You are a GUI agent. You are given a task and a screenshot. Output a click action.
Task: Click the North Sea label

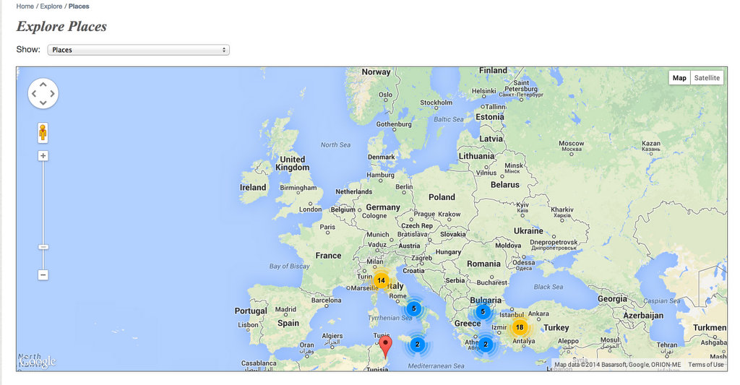pyautogui.click(x=335, y=145)
